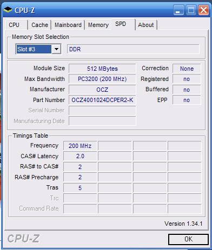
Task: Expand the Slot #3 dropdown arrow
Action: point(56,49)
